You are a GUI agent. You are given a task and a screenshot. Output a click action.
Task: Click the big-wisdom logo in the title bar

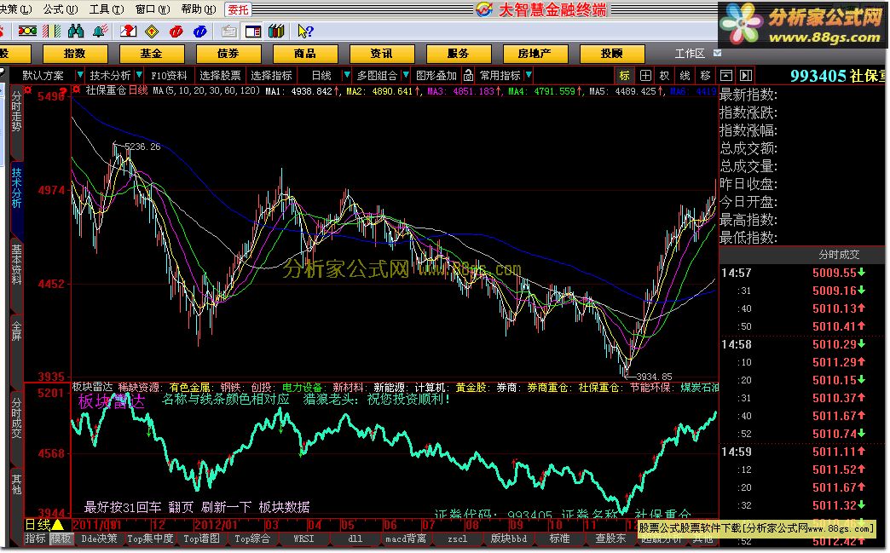[484, 9]
